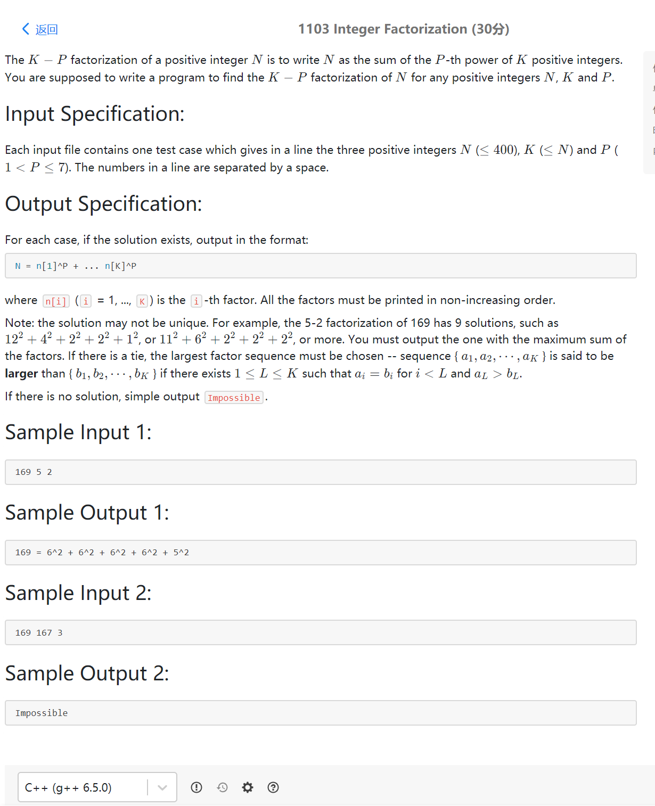This screenshot has height=806, width=655.
Task: Click the question mark help icon
Action: (273, 787)
